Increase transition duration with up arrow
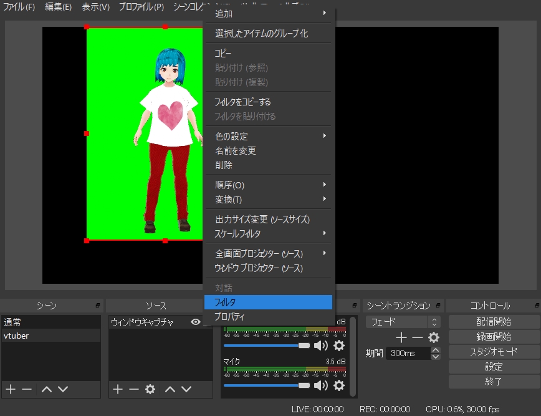Viewport: 541px width, 416px height. click(436, 350)
